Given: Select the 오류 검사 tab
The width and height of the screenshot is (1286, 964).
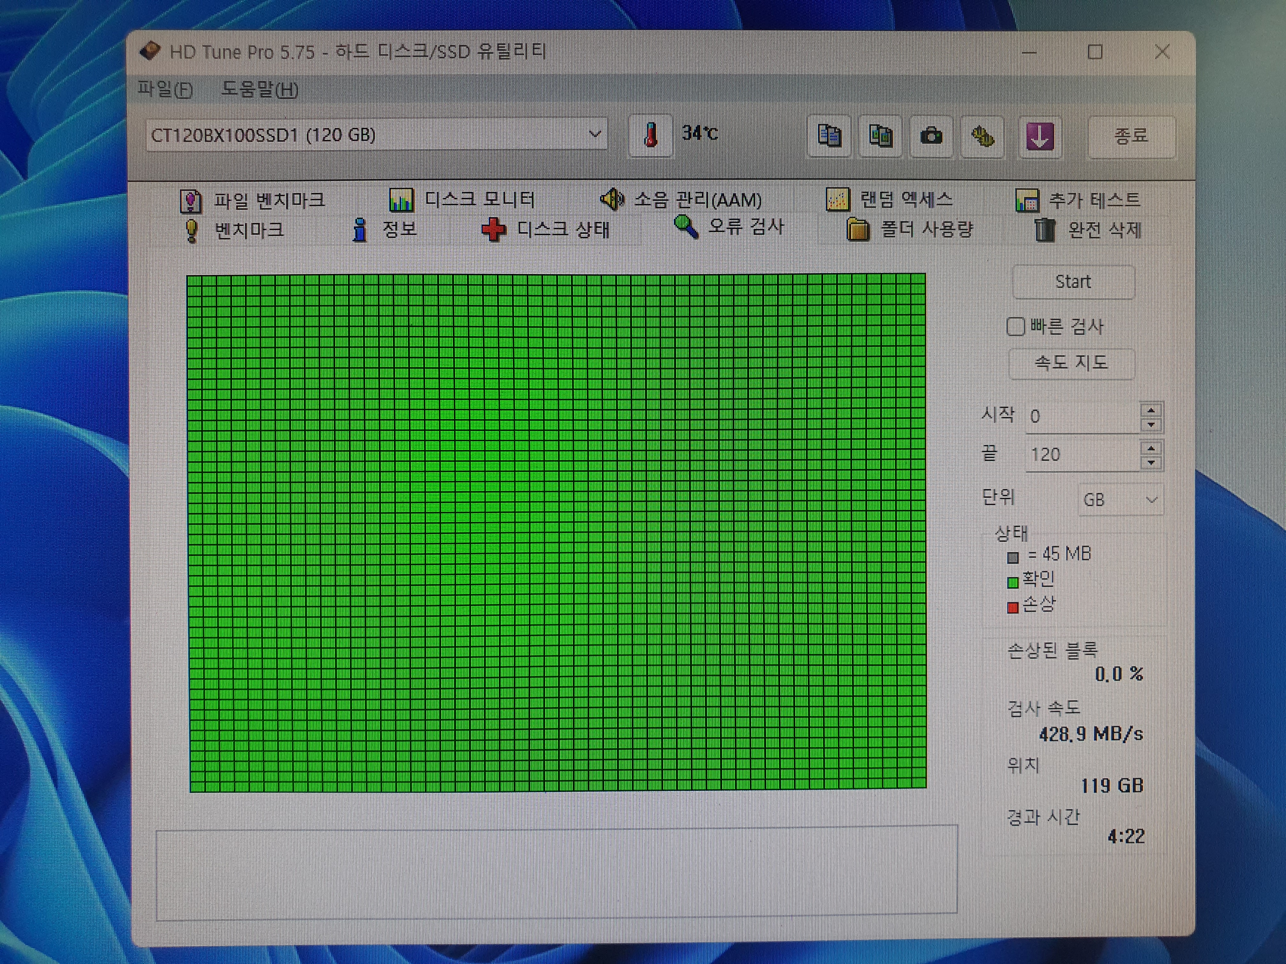Looking at the screenshot, I should pyautogui.click(x=729, y=227).
